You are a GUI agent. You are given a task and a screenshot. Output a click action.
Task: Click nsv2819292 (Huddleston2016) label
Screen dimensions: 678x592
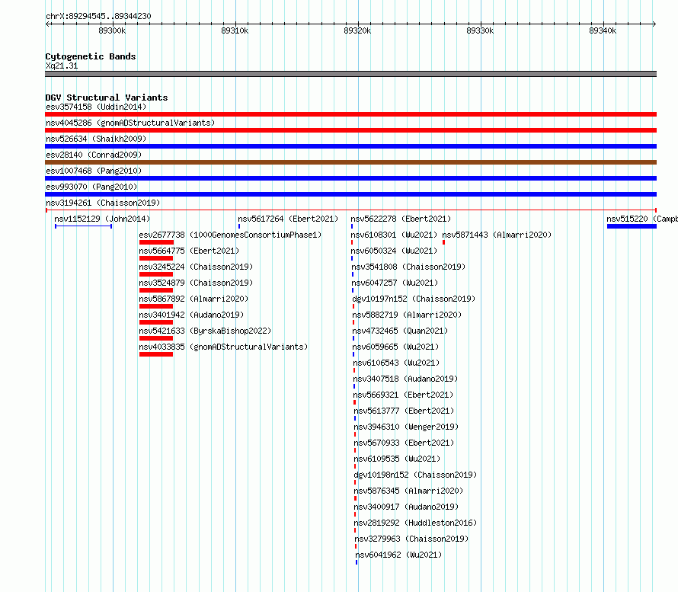click(415, 523)
